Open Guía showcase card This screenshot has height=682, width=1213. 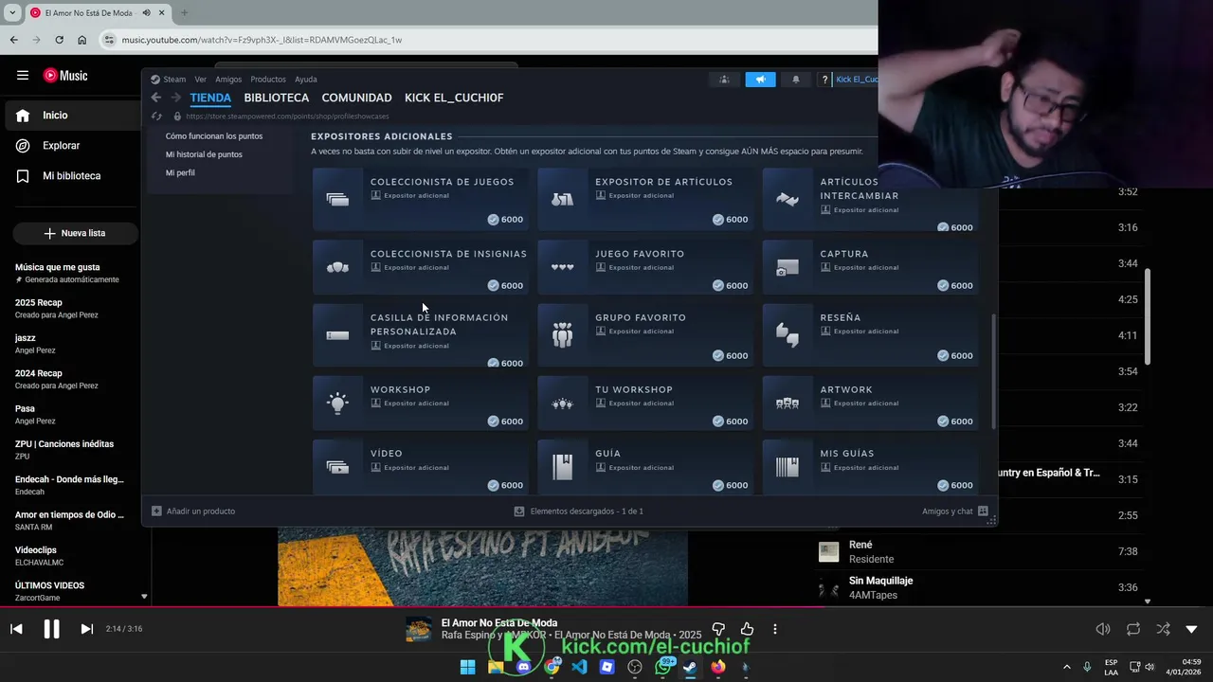coord(645,467)
